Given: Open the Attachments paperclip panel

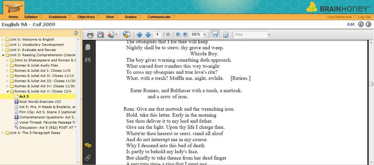Looking at the screenshot, I should [88, 158].
